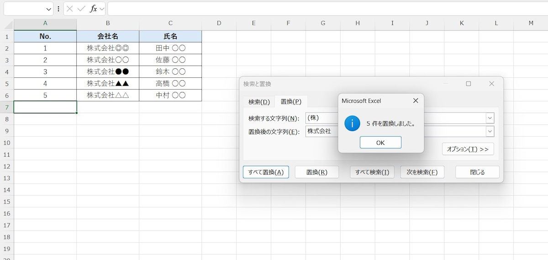Viewport: 548px width, 260px height.
Task: Click cell containing 株式会社△△
Action: (108, 95)
